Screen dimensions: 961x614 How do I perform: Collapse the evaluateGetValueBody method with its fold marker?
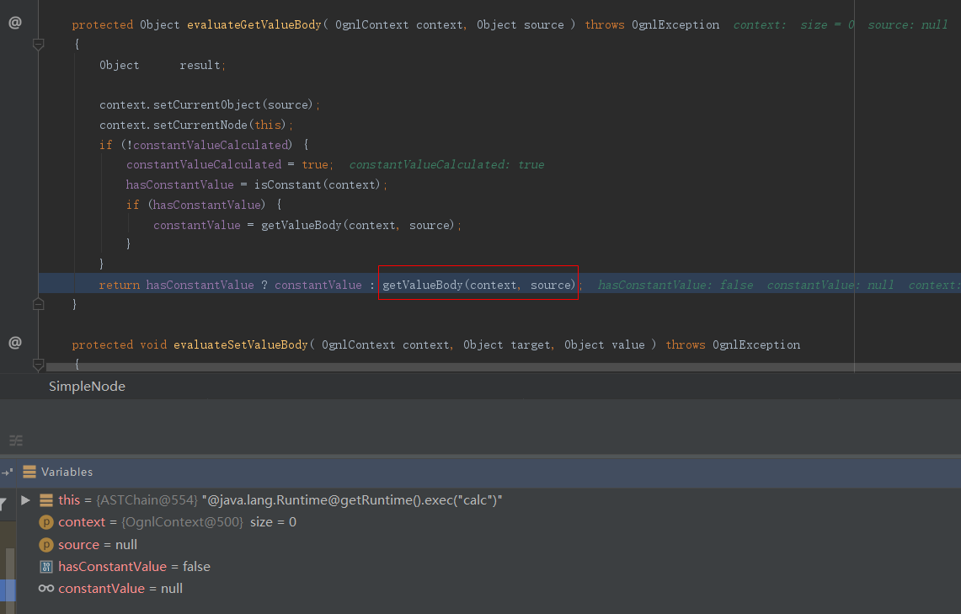(x=38, y=44)
